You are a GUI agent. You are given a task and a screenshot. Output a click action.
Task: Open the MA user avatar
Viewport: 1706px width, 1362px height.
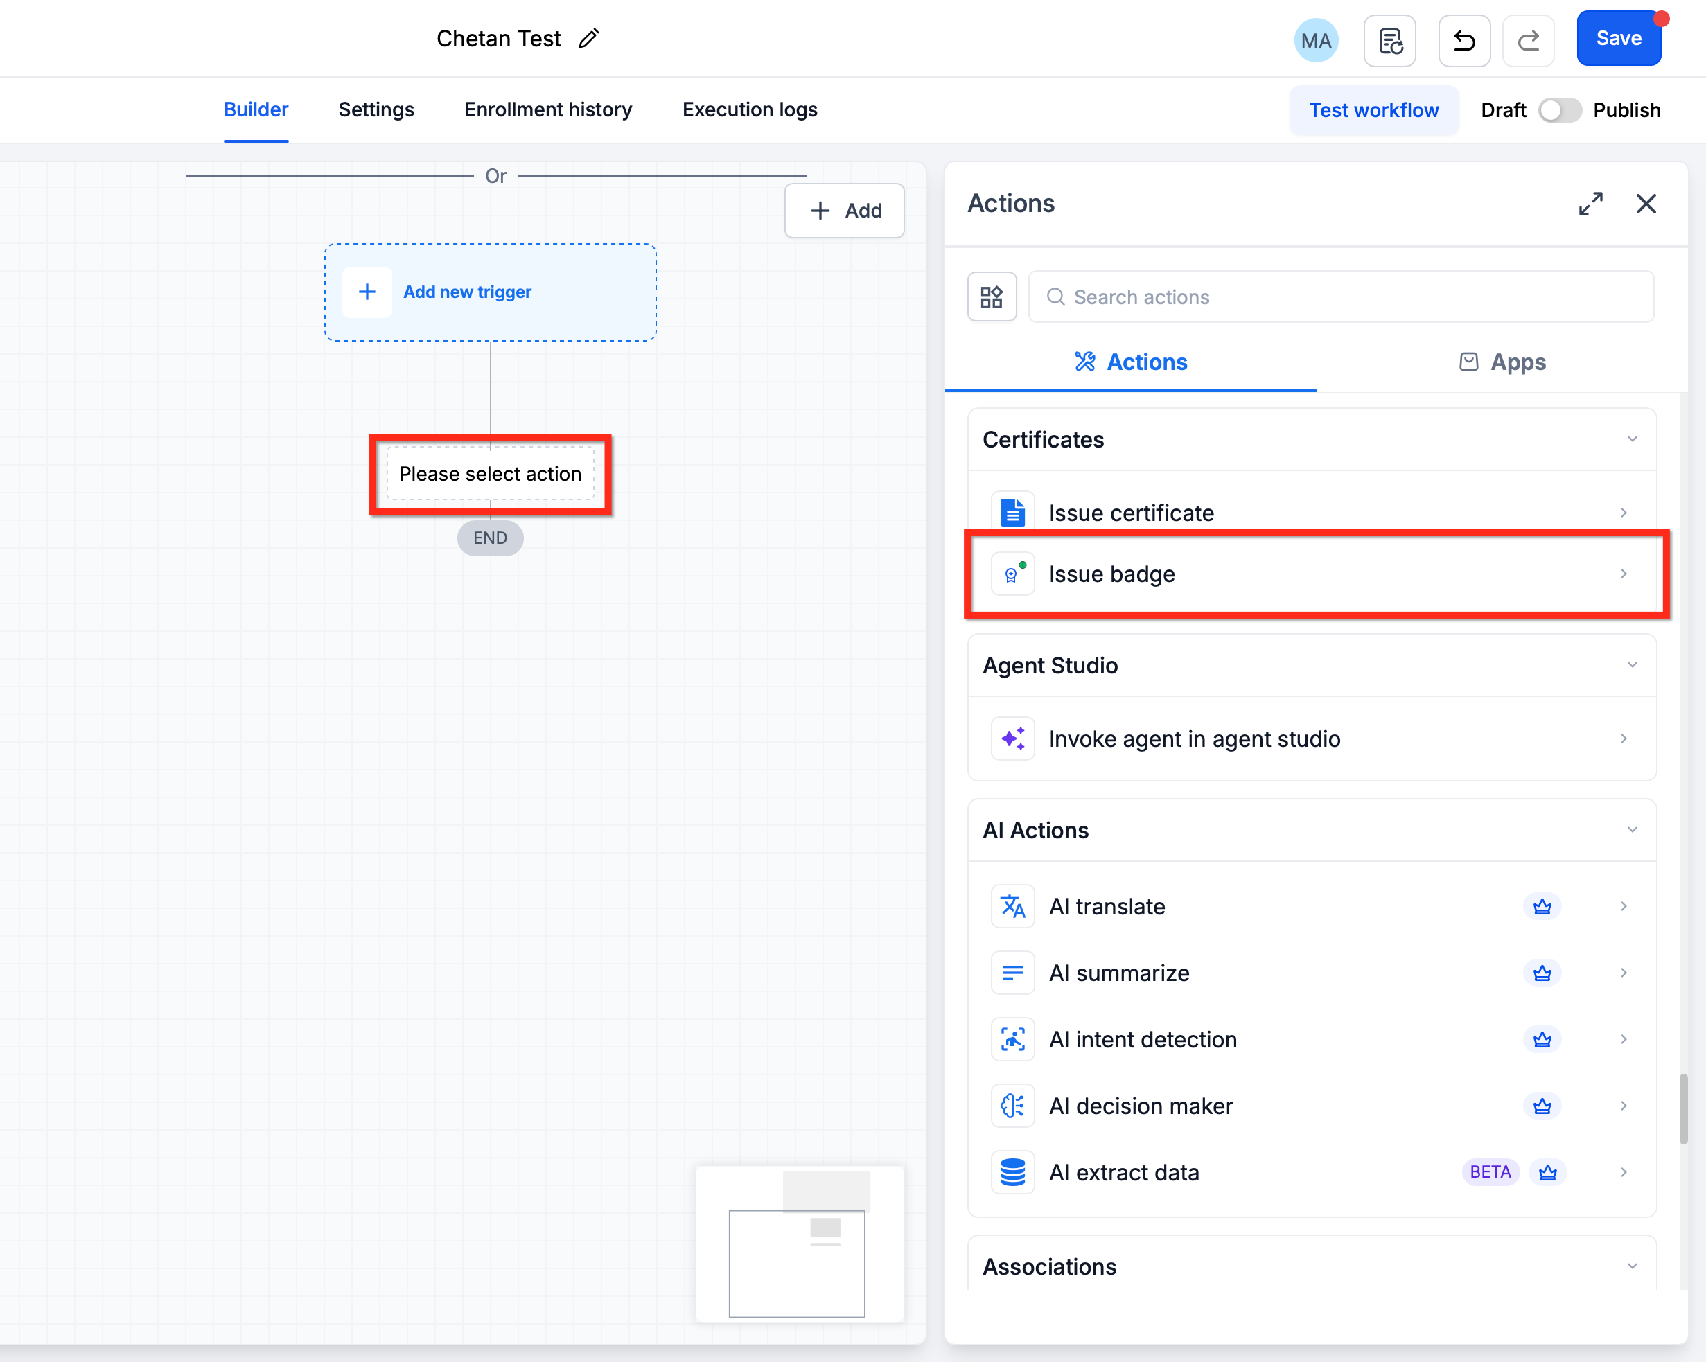pyautogui.click(x=1316, y=40)
